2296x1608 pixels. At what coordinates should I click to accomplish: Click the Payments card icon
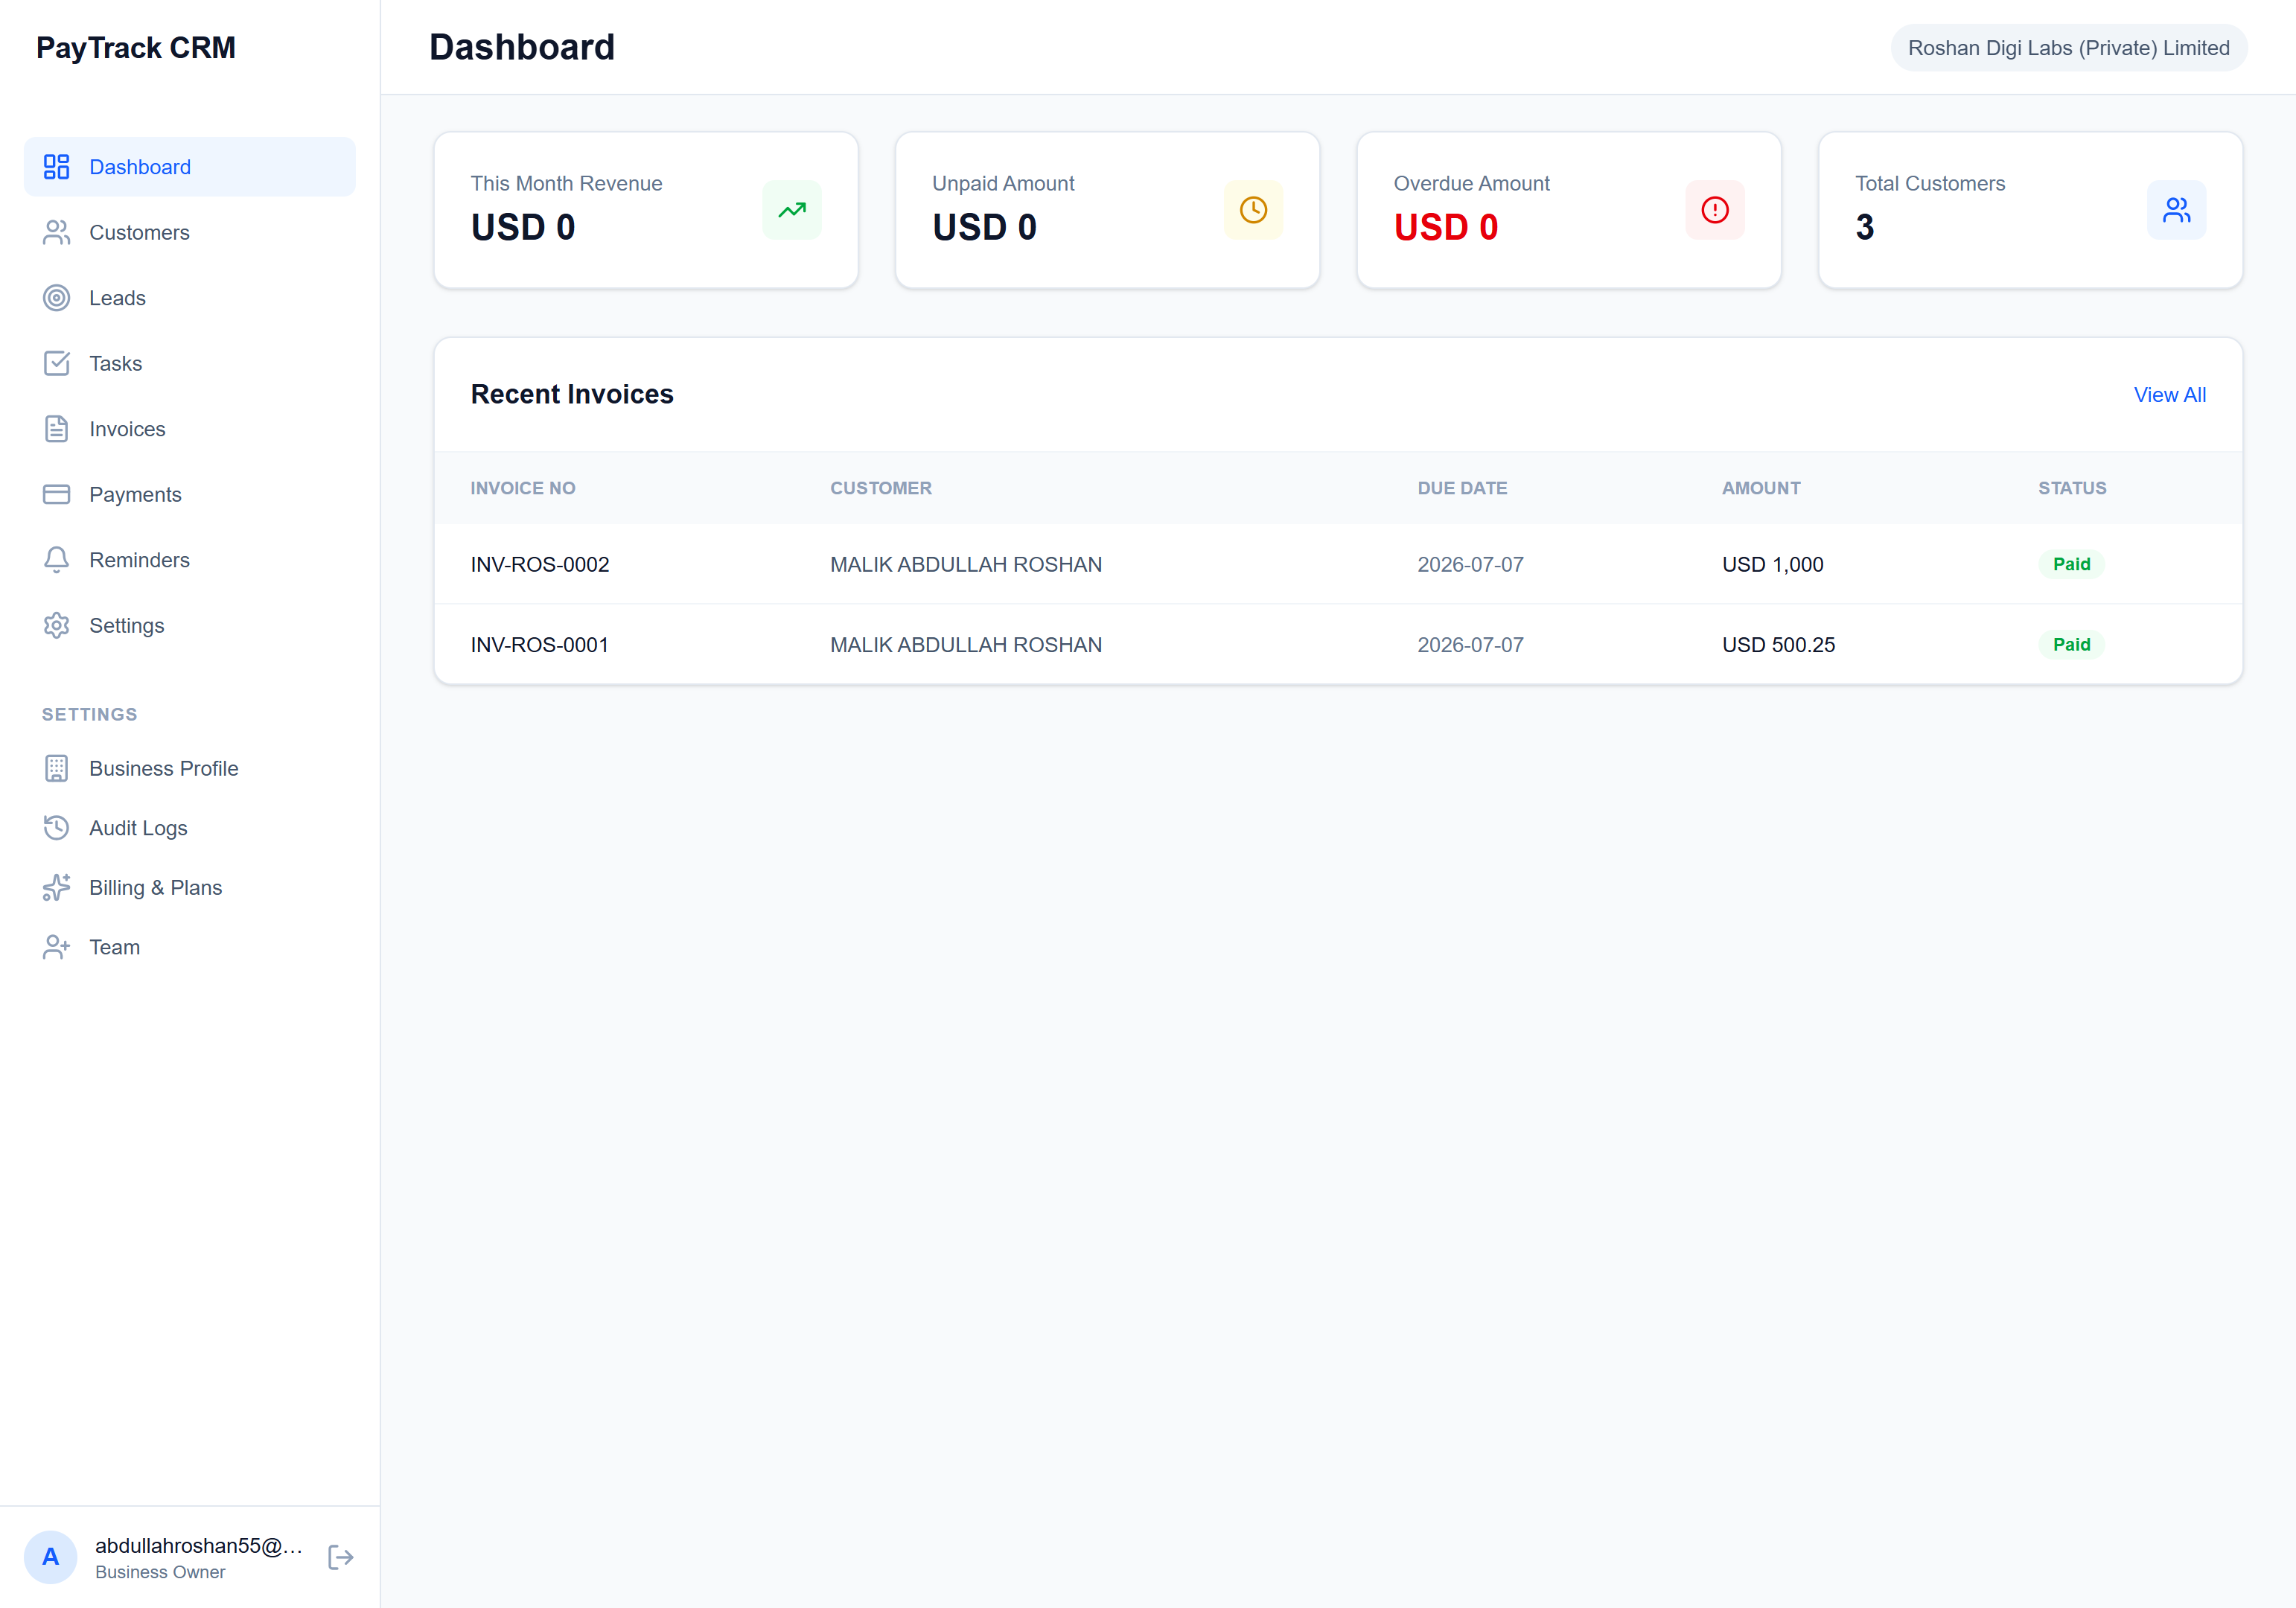point(56,494)
